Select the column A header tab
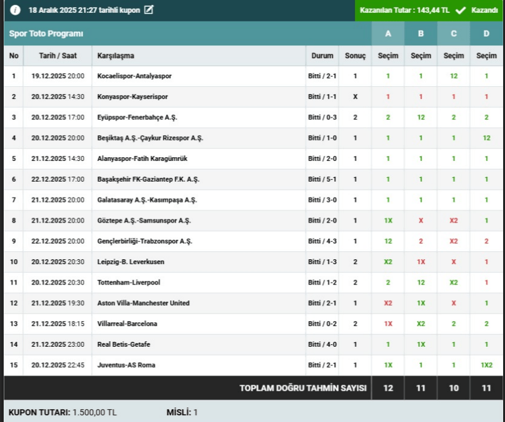Screen dimensions: 505x422 (387, 34)
